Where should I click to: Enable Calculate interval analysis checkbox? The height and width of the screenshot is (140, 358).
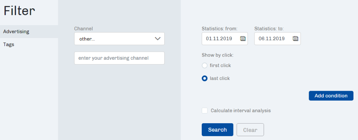click(205, 111)
